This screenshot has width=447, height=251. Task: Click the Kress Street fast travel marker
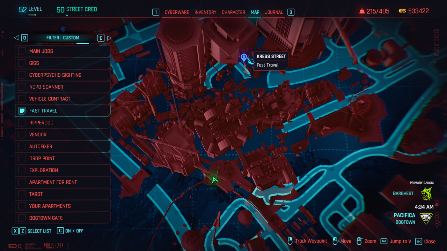[244, 57]
